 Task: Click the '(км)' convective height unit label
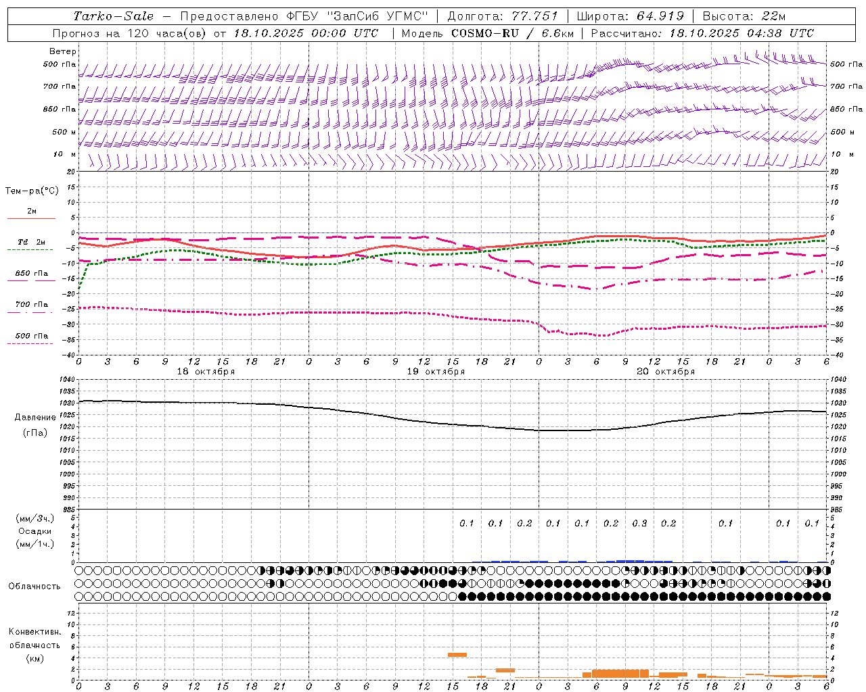click(x=35, y=658)
